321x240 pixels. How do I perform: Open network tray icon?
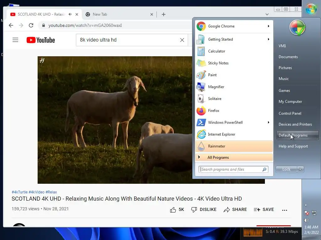coord(314,213)
